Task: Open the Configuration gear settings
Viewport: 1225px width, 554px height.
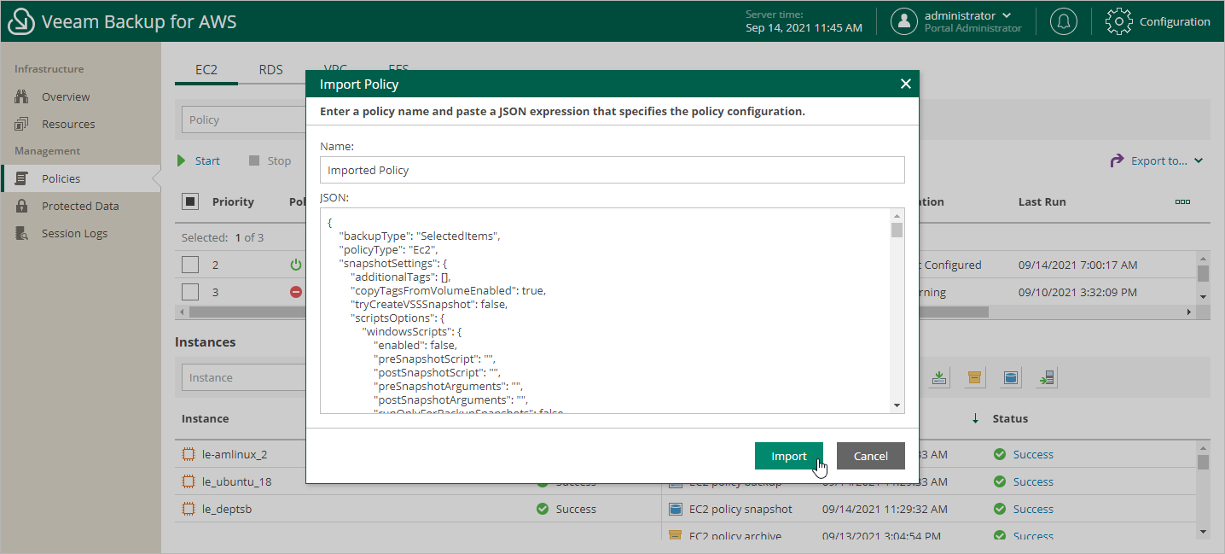Action: [1158, 21]
